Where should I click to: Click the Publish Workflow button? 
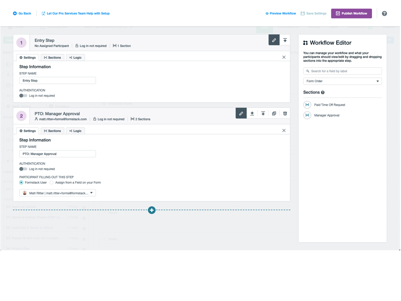click(351, 13)
